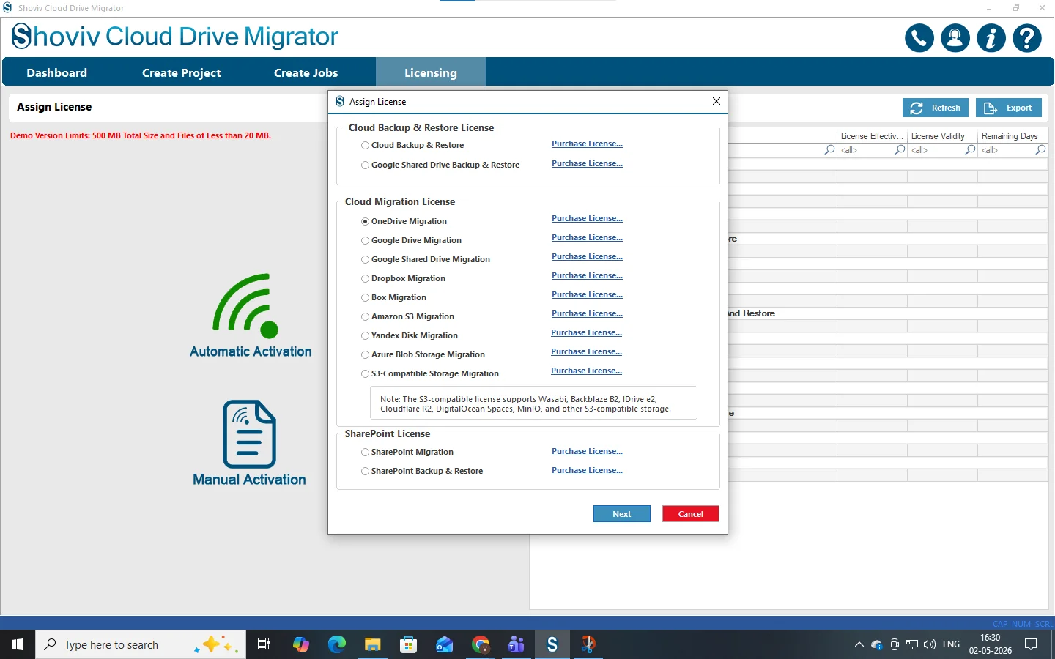The image size is (1055, 659).
Task: Show hidden system tray icons
Action: tap(859, 644)
